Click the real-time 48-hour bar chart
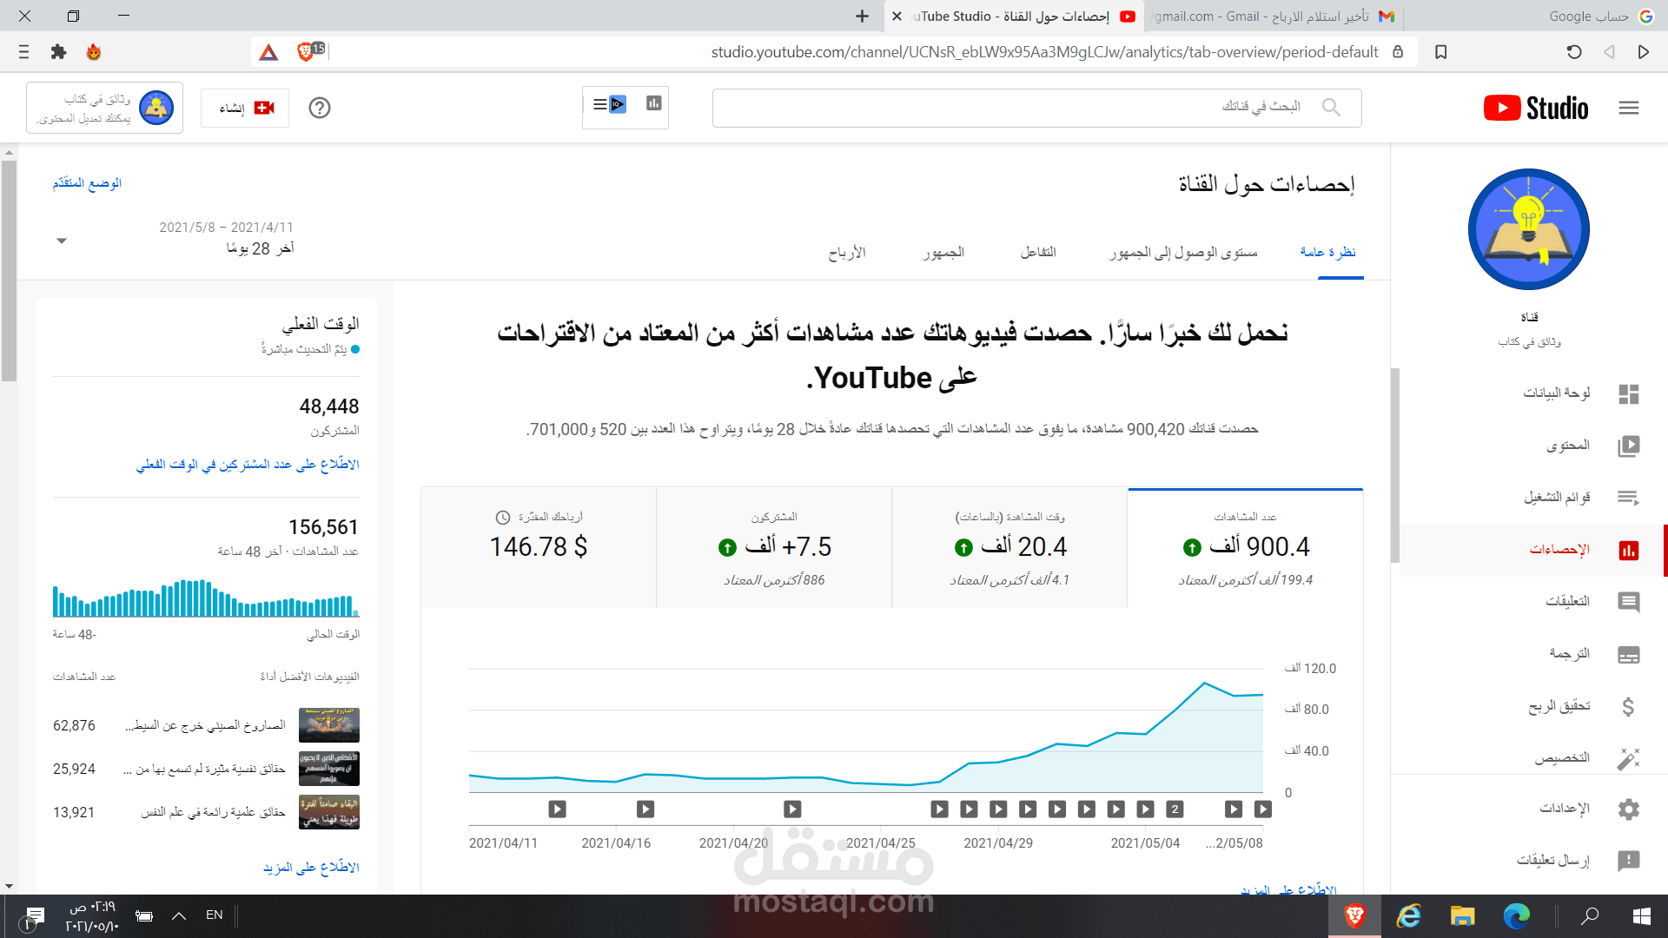Image resolution: width=1668 pixels, height=938 pixels. (206, 598)
